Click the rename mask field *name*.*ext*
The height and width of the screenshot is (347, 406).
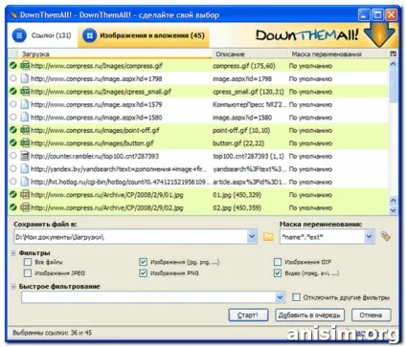click(x=323, y=237)
